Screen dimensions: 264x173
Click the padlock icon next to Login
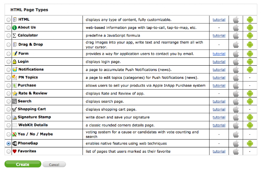click(14, 62)
